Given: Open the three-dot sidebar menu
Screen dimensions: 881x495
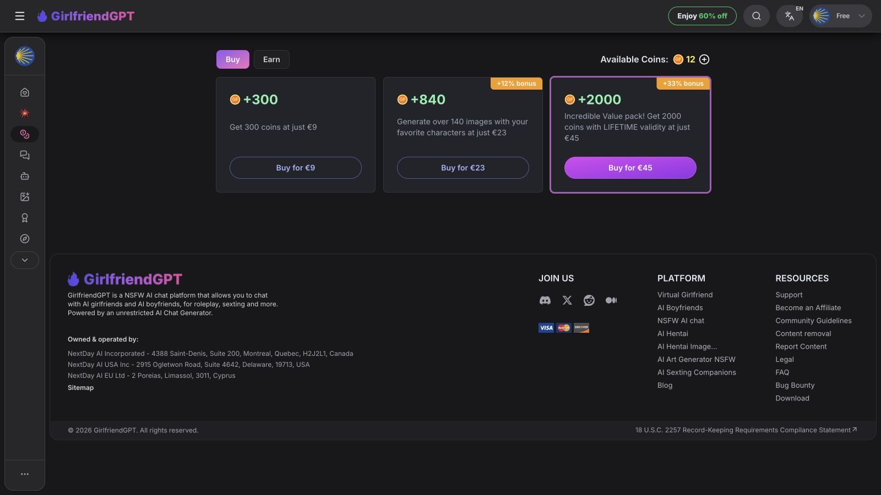Looking at the screenshot, I should click(25, 474).
